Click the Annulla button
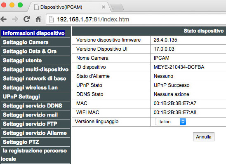This screenshot has width=226, height=164. 204,137
